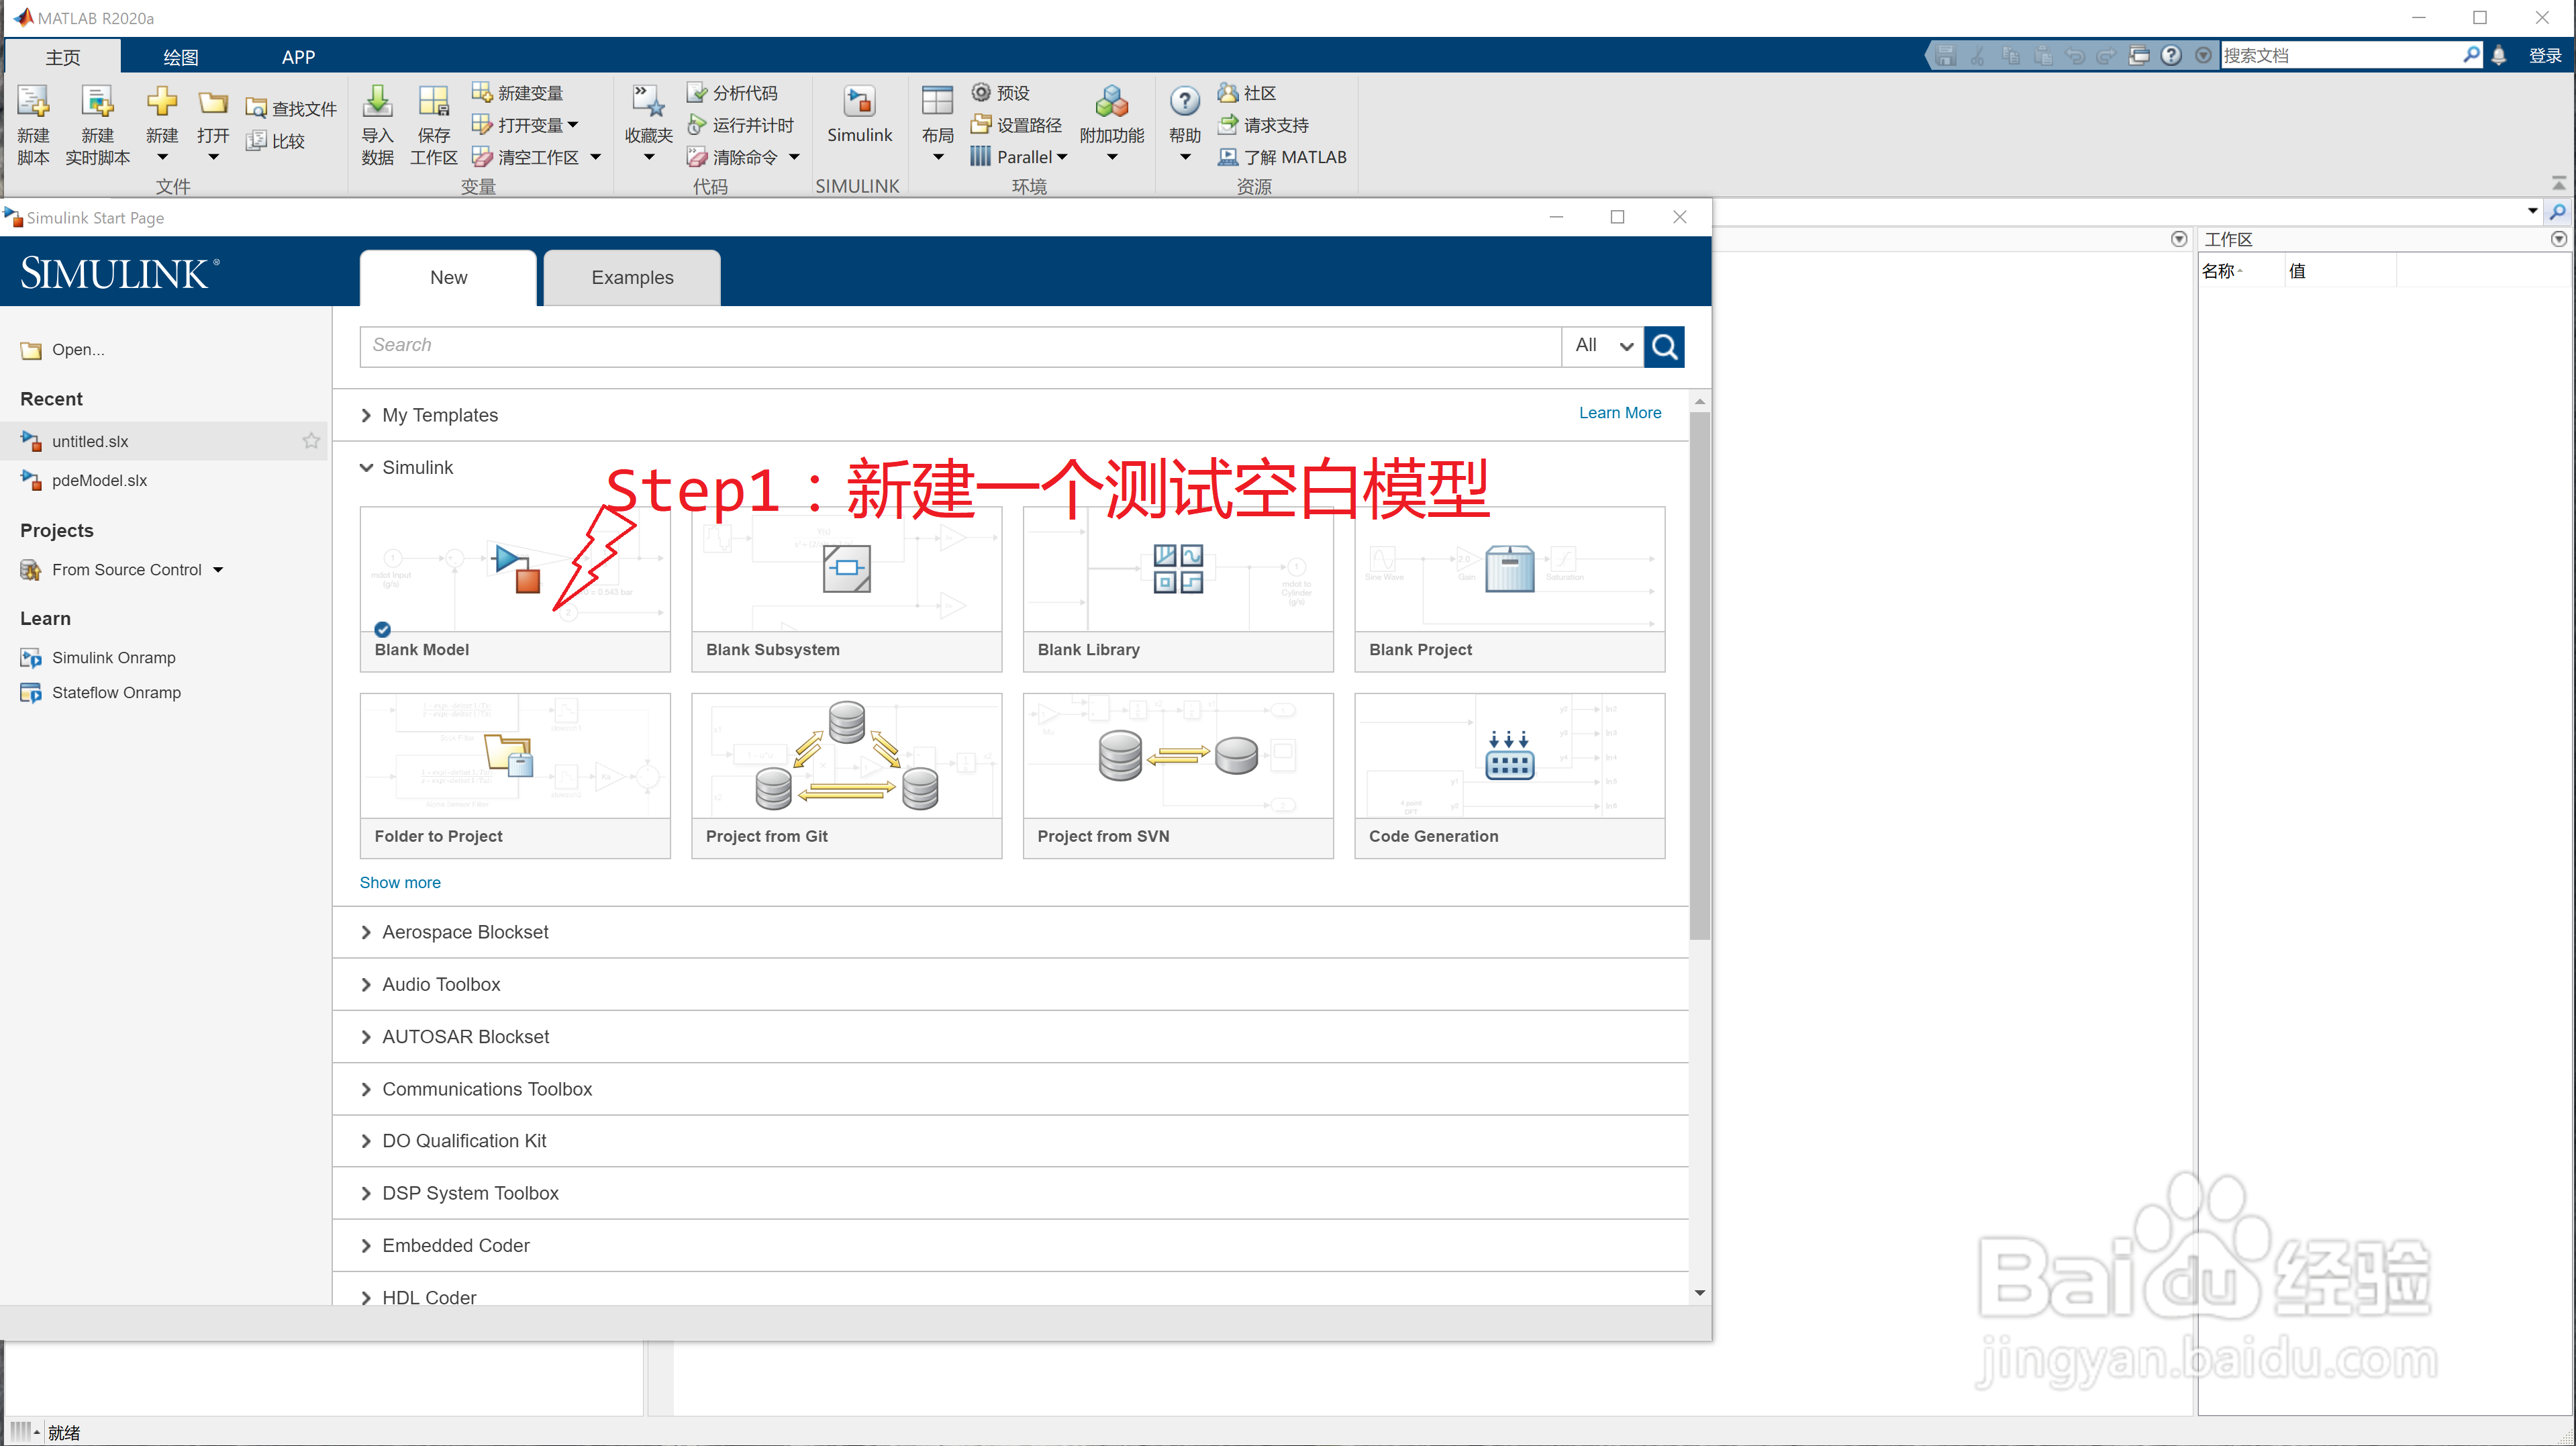2576x1446 pixels.
Task: Click the star next to untitled.slx
Action: pos(311,441)
